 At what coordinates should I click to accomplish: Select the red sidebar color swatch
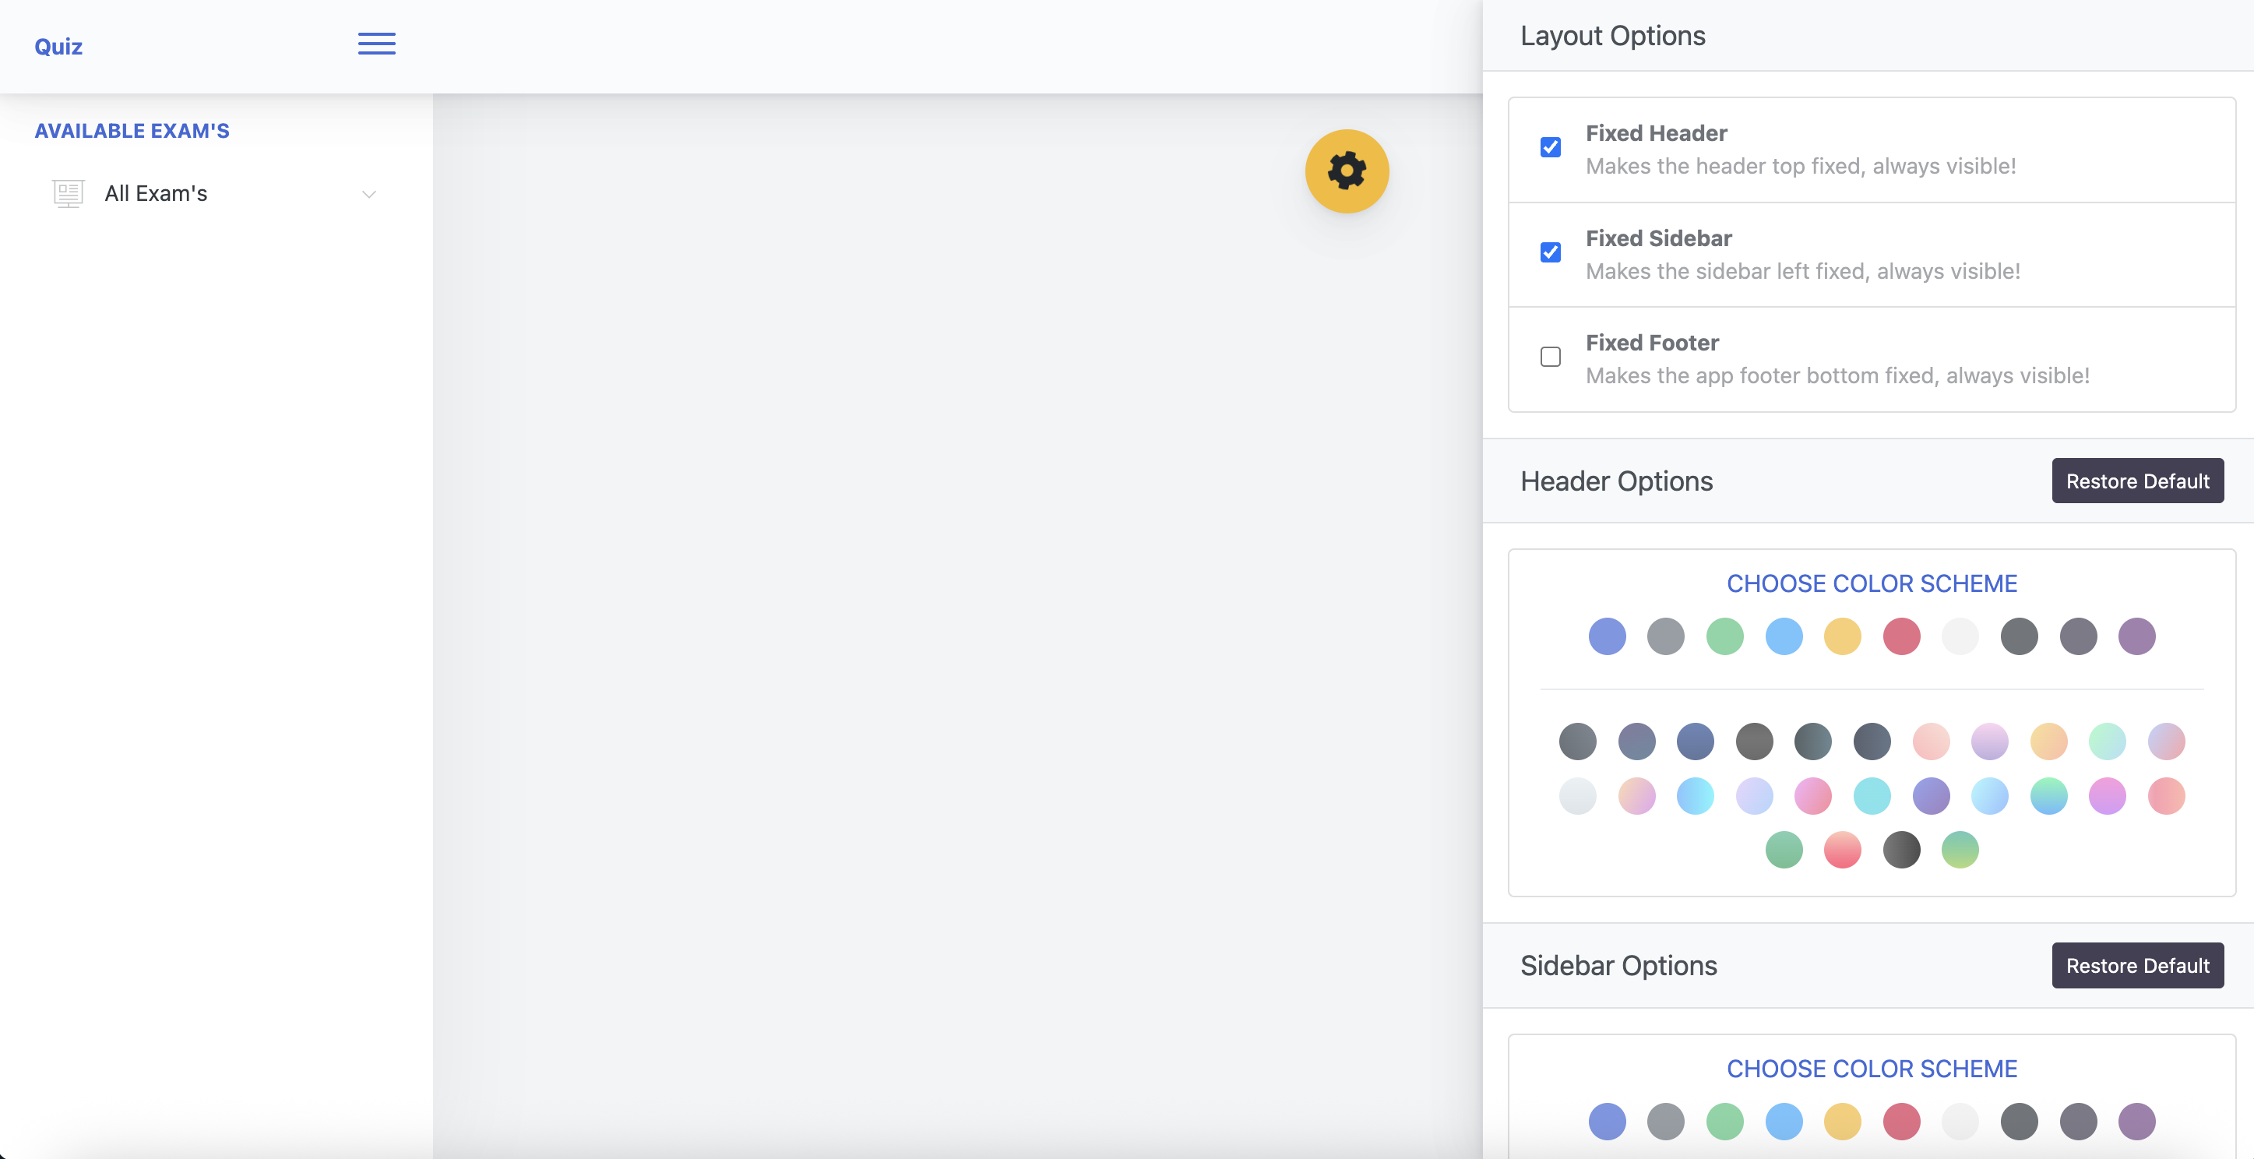coord(1901,1122)
